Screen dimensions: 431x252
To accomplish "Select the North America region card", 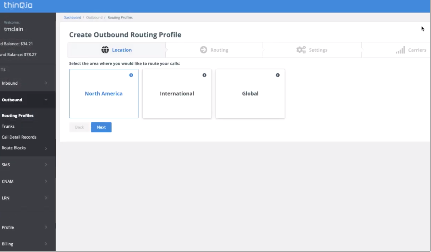I will click(104, 94).
